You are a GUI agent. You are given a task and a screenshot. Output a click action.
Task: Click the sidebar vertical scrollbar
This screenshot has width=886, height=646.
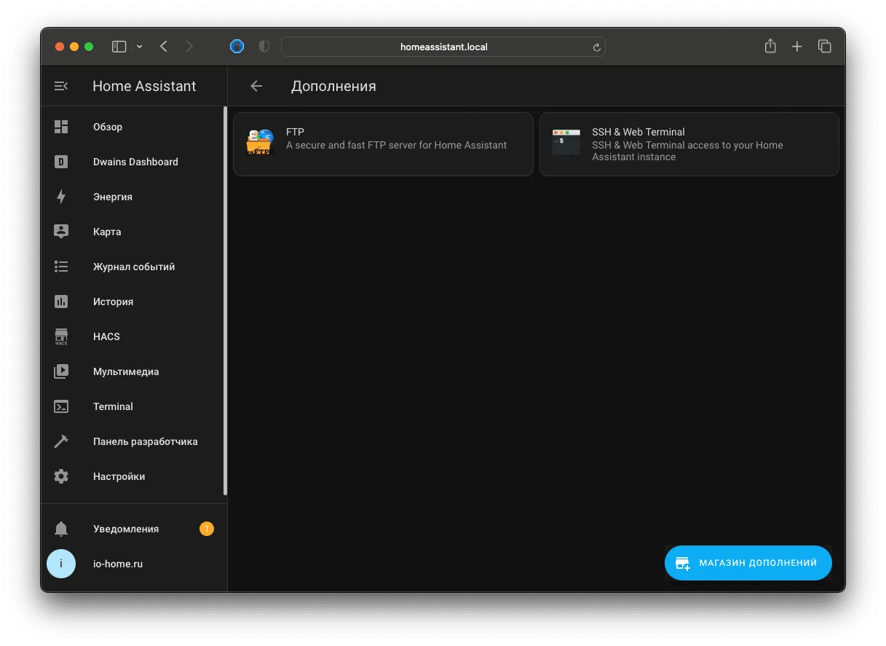(x=225, y=302)
